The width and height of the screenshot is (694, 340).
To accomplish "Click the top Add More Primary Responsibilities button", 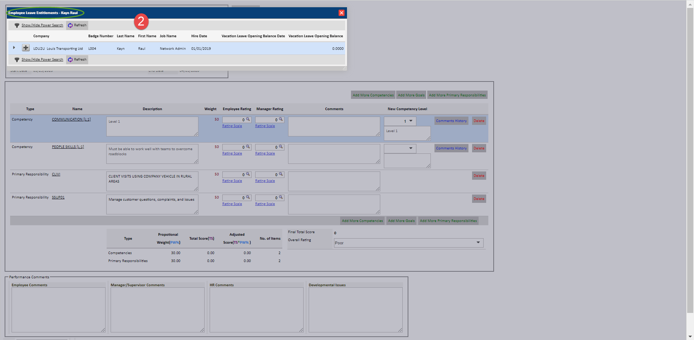I will pyautogui.click(x=457, y=95).
